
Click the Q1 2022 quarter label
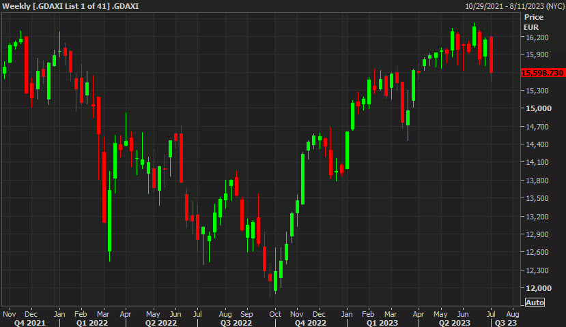pos(91,323)
